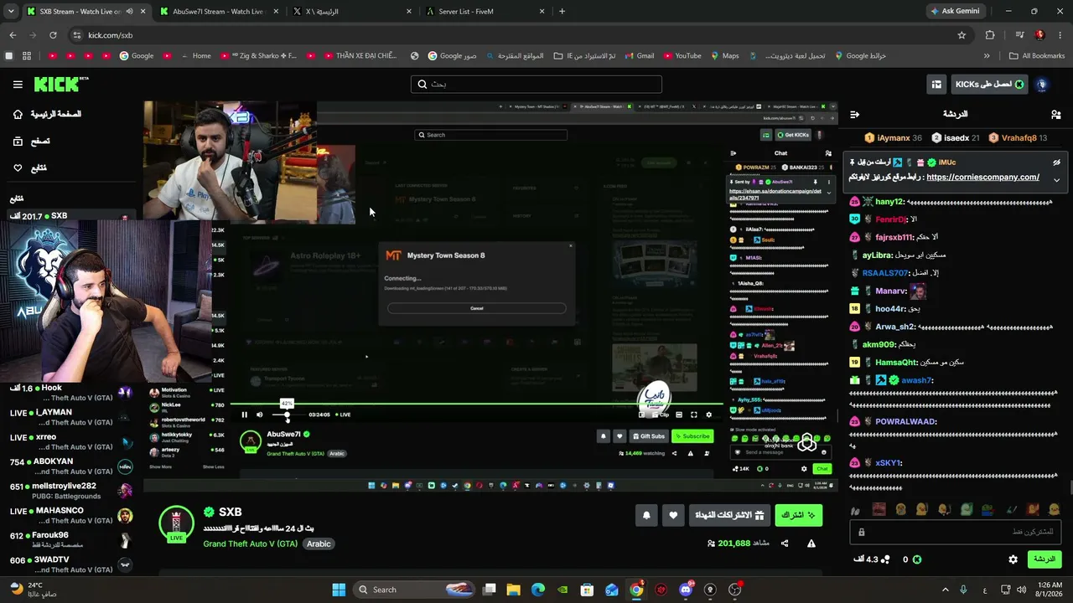Open Grand Theft Auto V (GTA) category link
This screenshot has width=1073, height=603.
pos(250,544)
